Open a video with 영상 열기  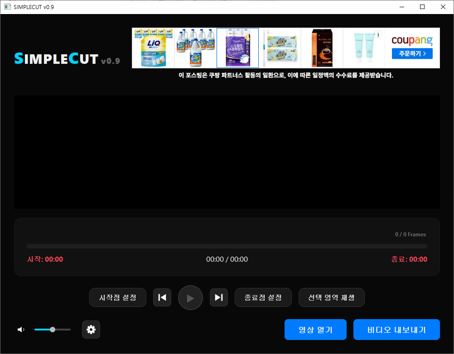(315, 330)
